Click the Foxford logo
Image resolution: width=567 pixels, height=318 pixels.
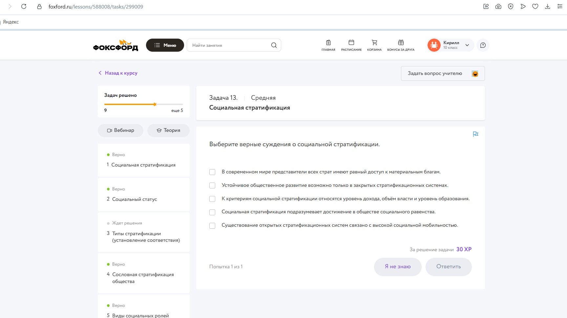pos(115,45)
